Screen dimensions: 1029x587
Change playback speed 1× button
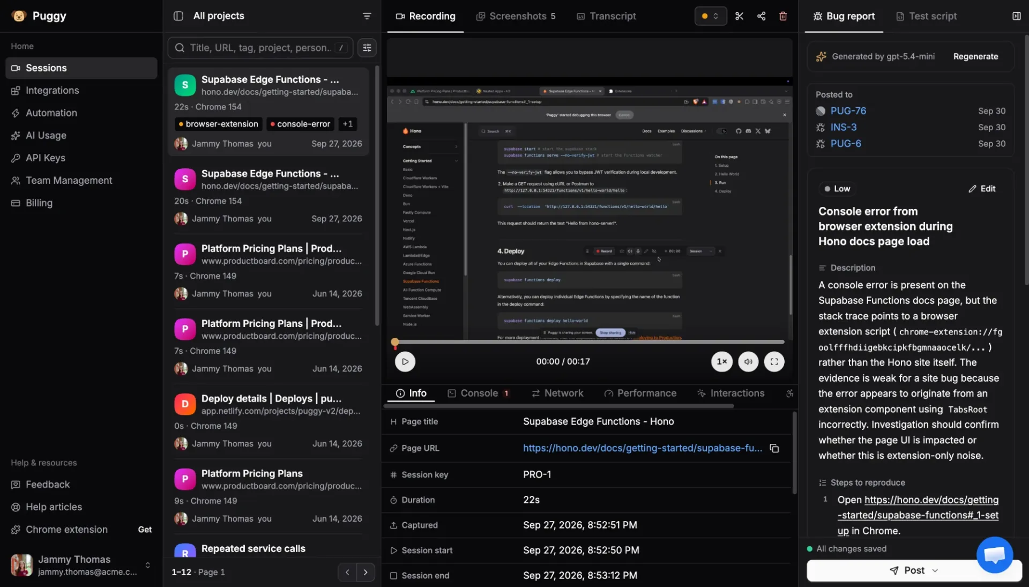[x=722, y=362]
